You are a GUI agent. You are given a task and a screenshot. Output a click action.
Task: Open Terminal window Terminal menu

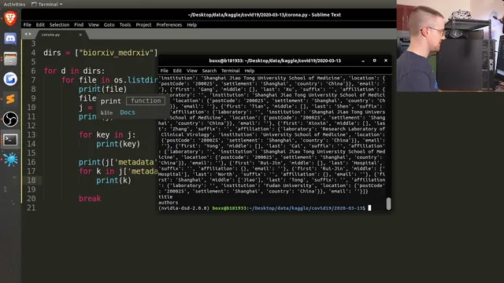[231, 71]
